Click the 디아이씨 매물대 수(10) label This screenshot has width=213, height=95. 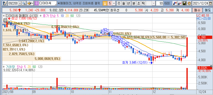(22, 16)
